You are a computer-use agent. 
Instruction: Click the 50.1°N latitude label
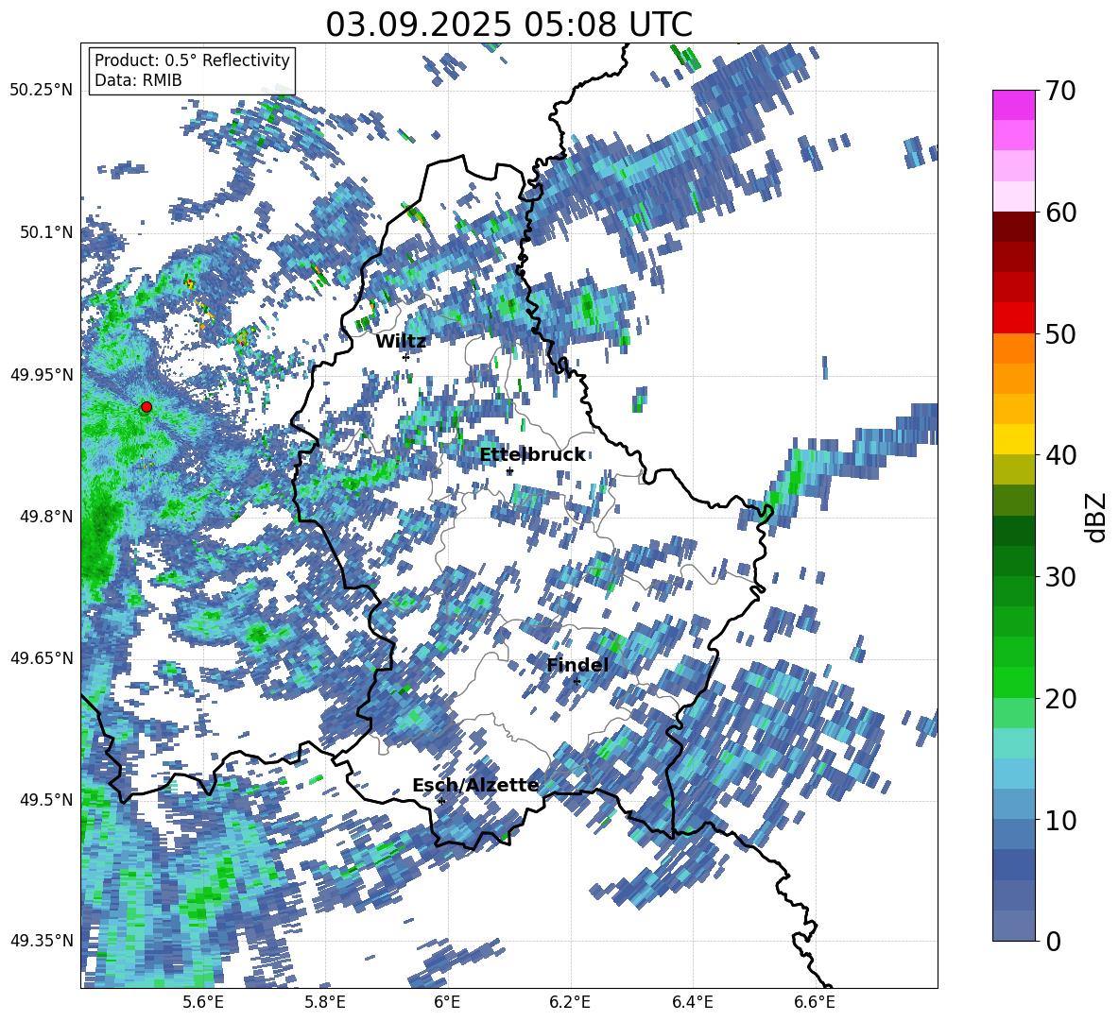tap(47, 232)
